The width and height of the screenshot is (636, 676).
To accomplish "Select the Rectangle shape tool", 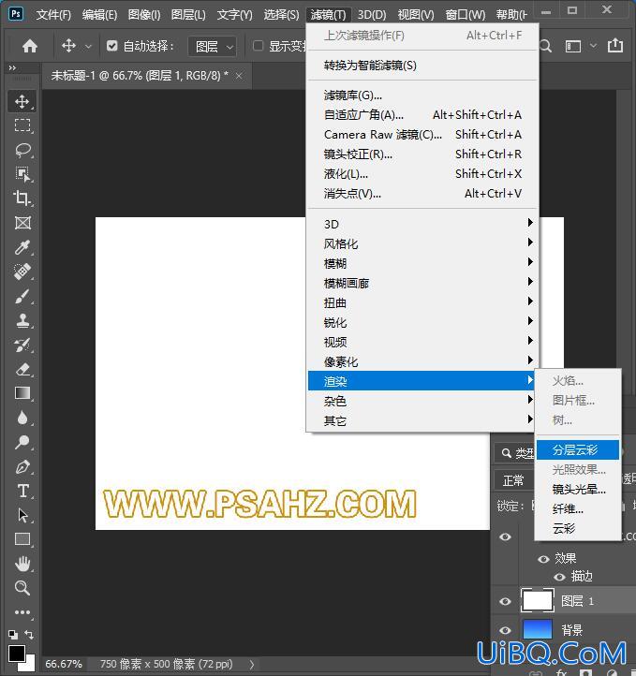I will [22, 539].
